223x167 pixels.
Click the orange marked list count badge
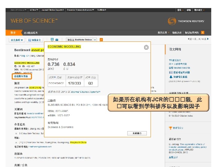(203, 32)
